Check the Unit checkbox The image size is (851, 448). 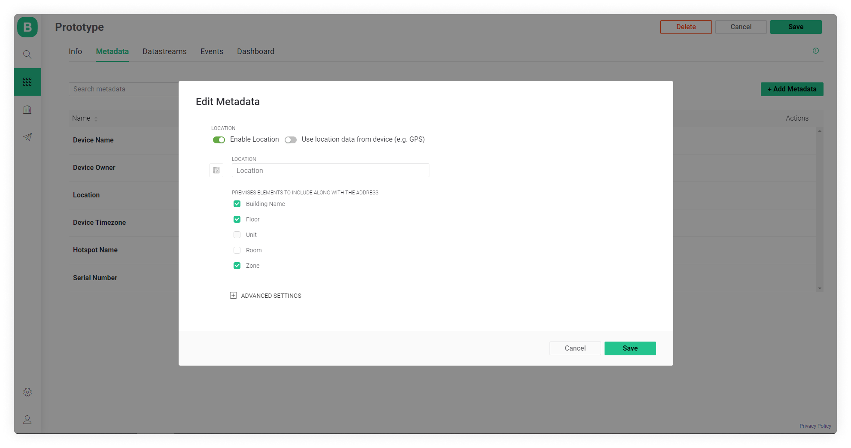(x=237, y=235)
